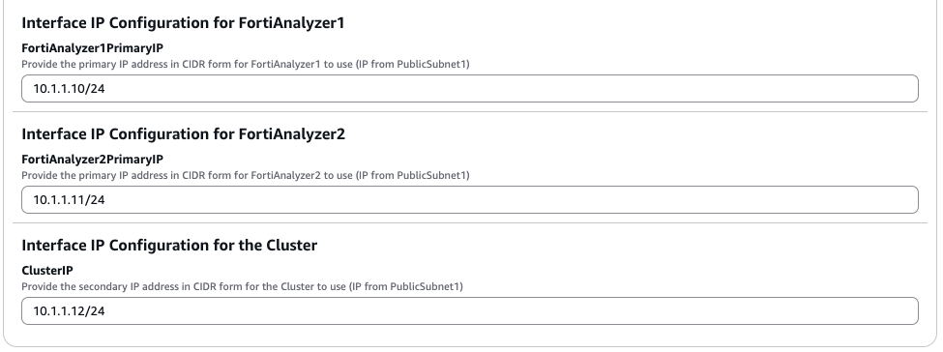This screenshot has width=943, height=352.
Task: Click the 10.1.1.12/24 value text
Action: click(70, 311)
